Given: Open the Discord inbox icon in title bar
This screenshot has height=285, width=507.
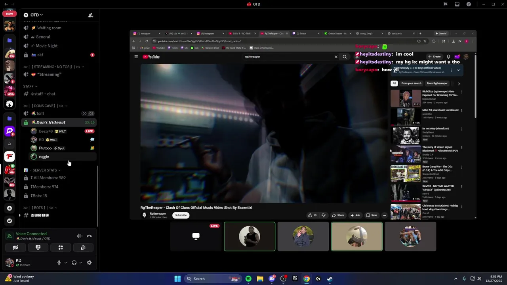Looking at the screenshot, I should tap(457, 4).
